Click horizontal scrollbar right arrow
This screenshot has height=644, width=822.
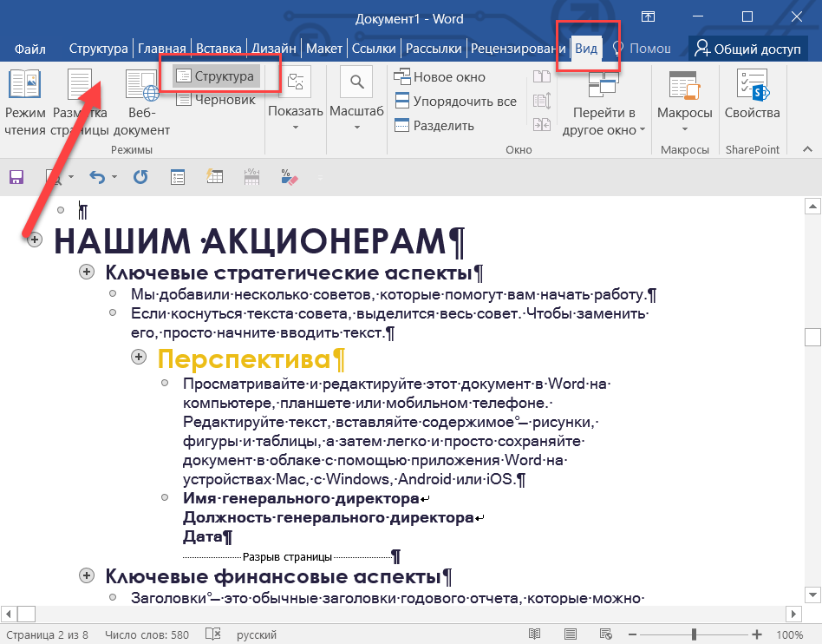point(793,614)
